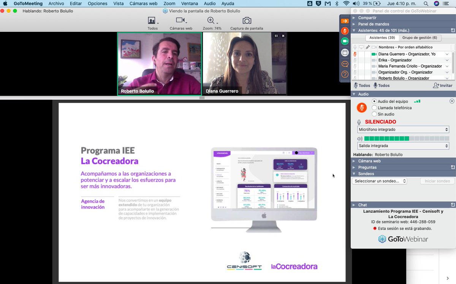This screenshot has width=456, height=284.
Task: Click the volume icon in menu bar
Action: click(356, 3)
